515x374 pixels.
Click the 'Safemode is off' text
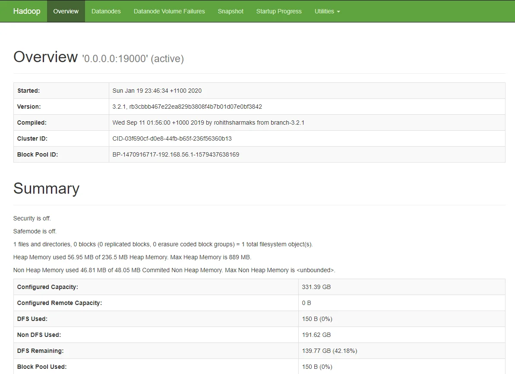coord(35,231)
